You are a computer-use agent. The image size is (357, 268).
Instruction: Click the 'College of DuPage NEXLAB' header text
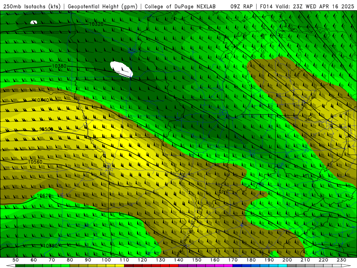180,7
